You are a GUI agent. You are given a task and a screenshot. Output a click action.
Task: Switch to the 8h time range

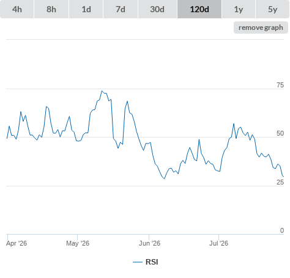tap(51, 9)
